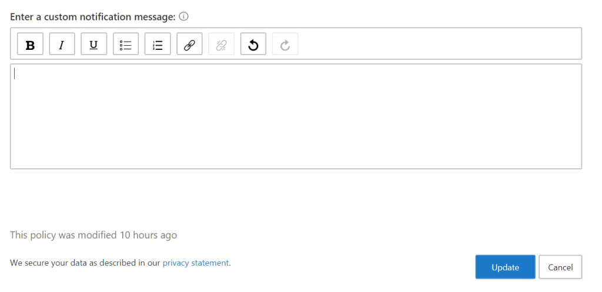The image size is (602, 292).
Task: Open the privacy statement link
Action: [x=196, y=263]
